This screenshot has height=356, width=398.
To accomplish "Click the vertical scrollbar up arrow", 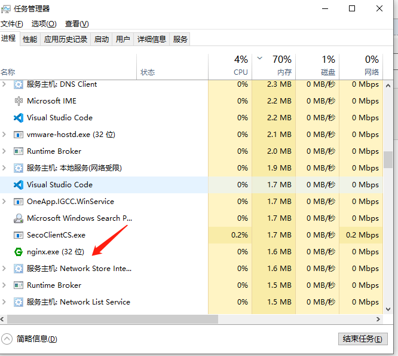I will (x=388, y=86).
